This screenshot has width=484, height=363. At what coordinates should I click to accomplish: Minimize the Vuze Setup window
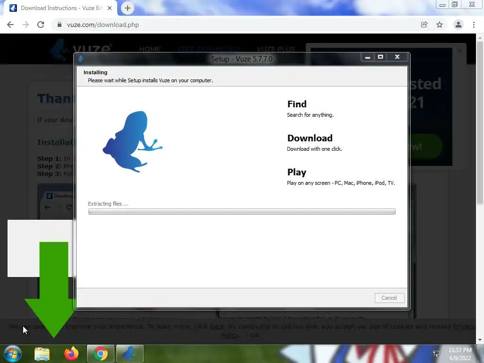(x=367, y=57)
